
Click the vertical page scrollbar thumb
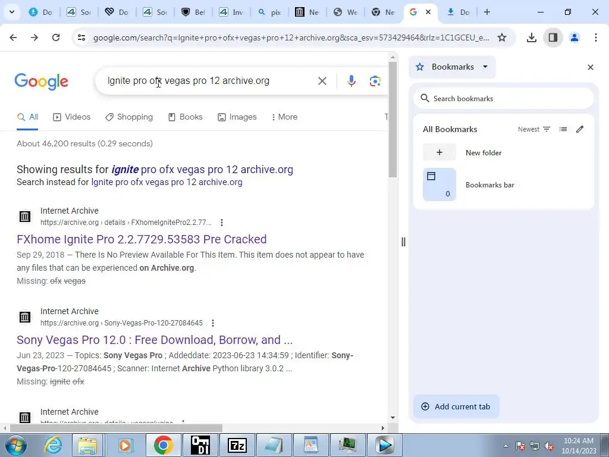pos(393,118)
